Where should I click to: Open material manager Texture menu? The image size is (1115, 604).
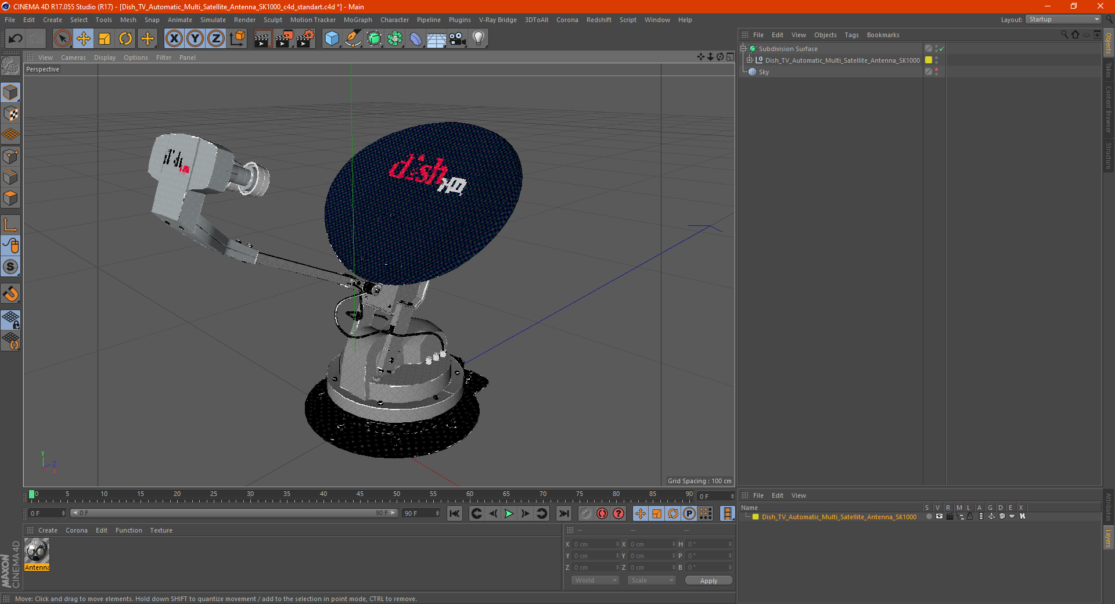coord(161,530)
